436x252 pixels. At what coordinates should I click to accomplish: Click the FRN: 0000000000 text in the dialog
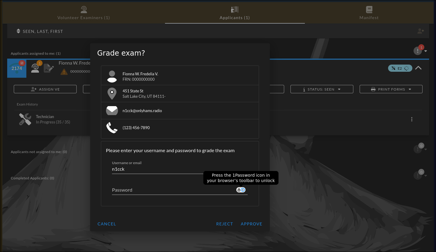139,79
